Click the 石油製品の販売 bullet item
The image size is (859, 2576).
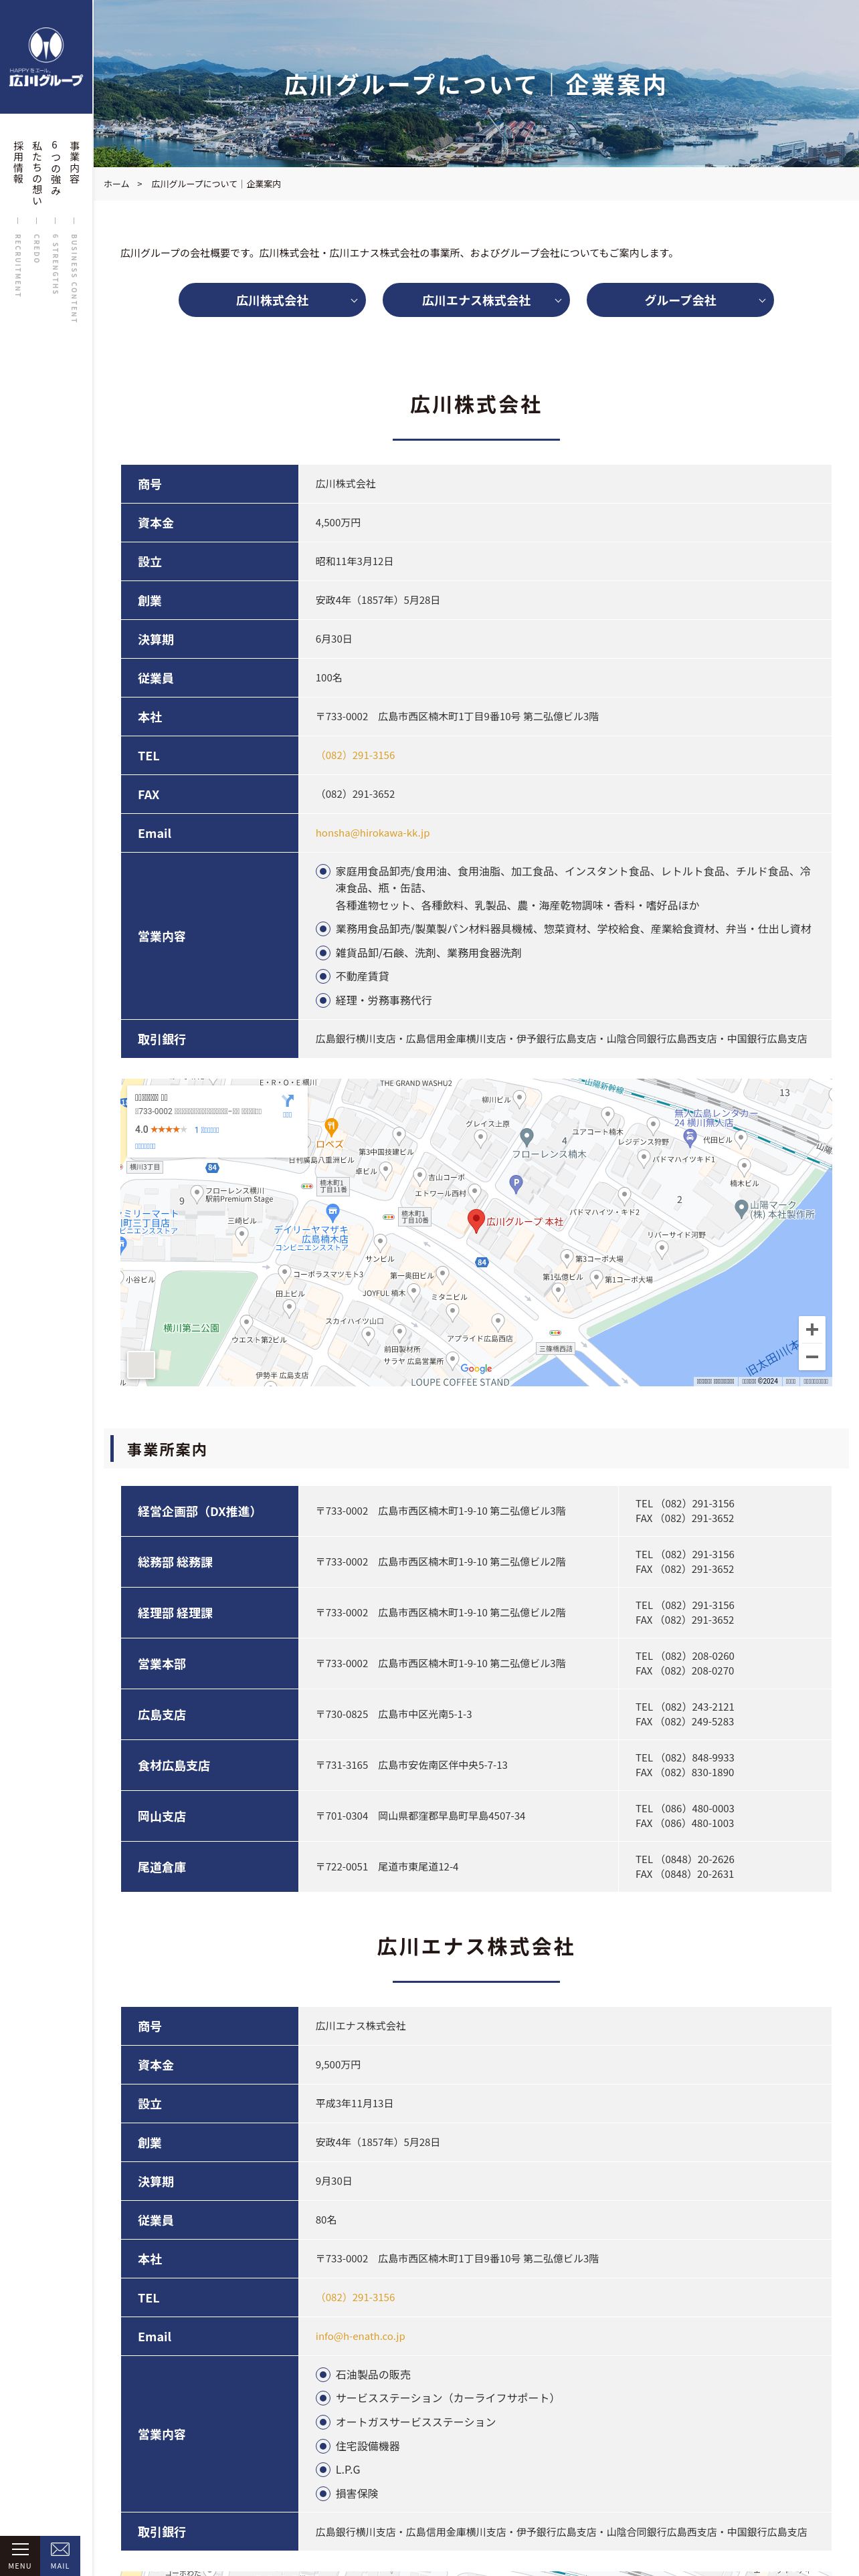pyautogui.click(x=363, y=2375)
